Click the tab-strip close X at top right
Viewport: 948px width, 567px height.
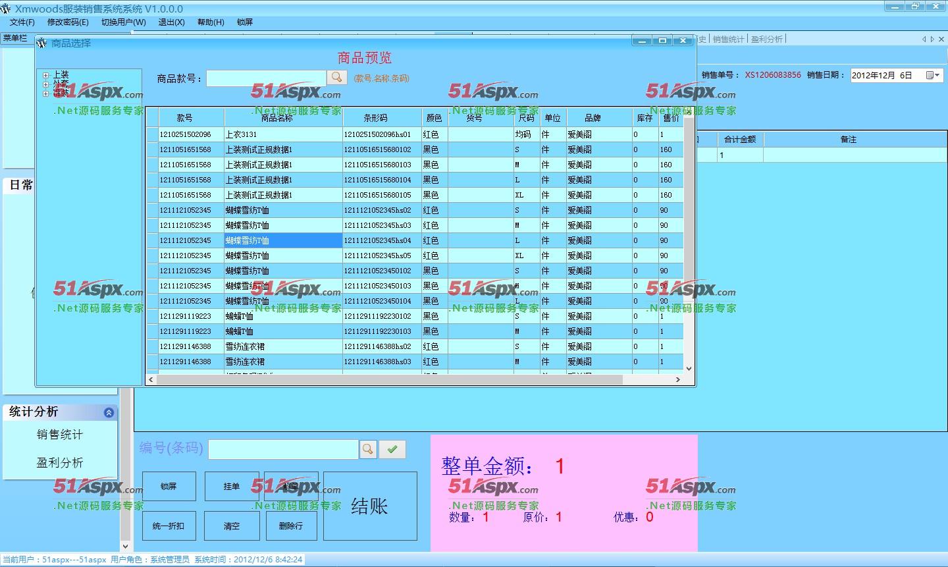(x=941, y=40)
